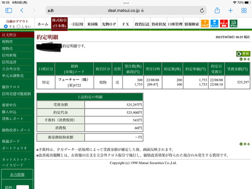The image size is (252, 189).
Task: Click the [東]4722 stock code
Action: [74, 85]
